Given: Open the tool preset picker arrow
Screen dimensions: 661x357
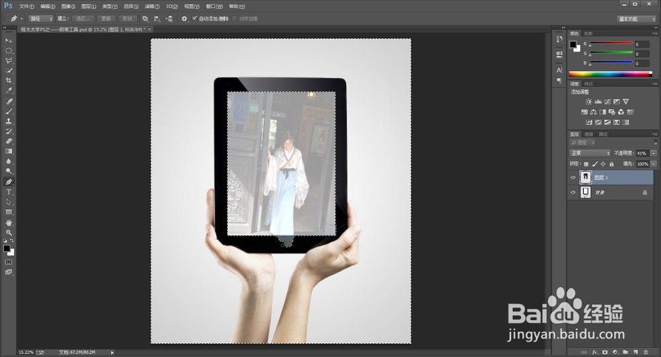Looking at the screenshot, I should [22, 18].
